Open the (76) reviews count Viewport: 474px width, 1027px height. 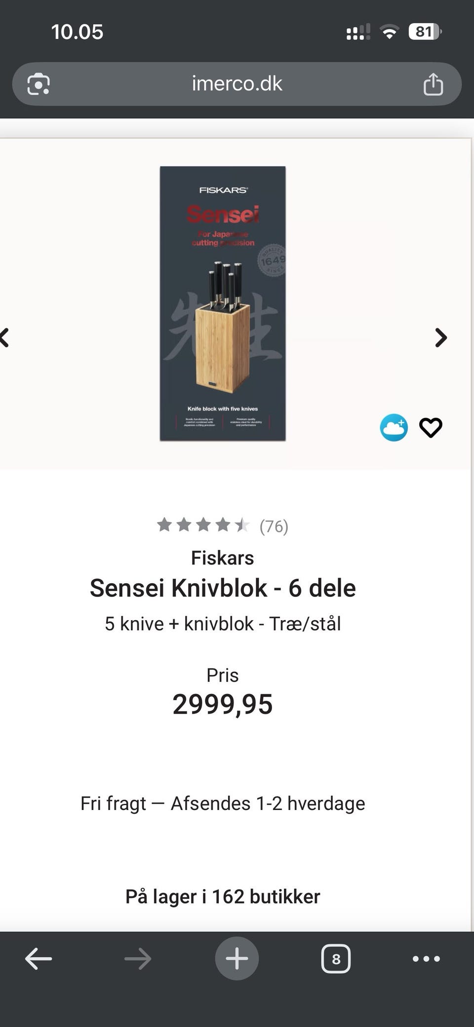[274, 526]
